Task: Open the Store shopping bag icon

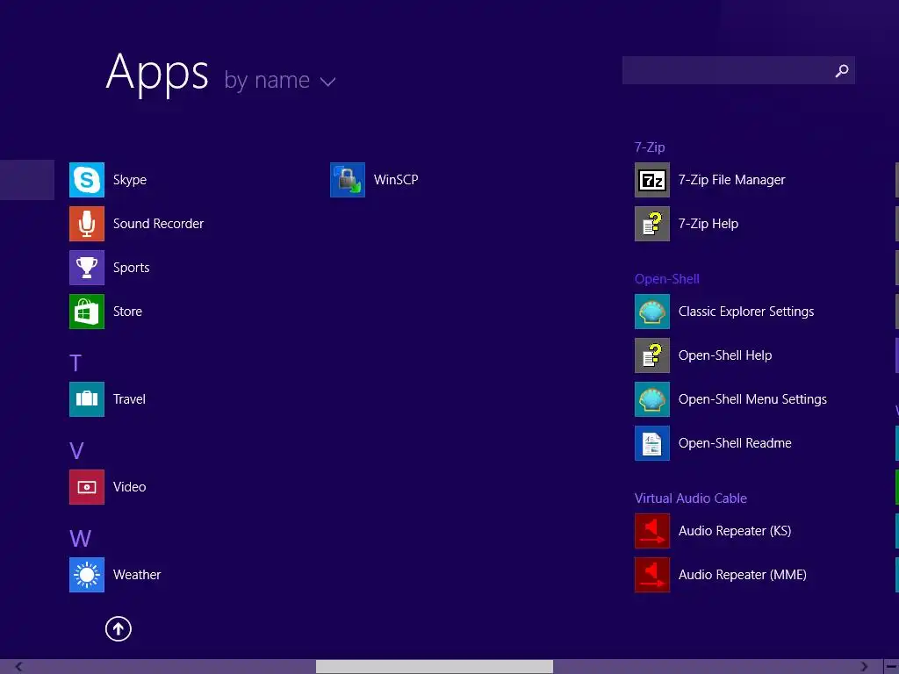Action: point(87,312)
